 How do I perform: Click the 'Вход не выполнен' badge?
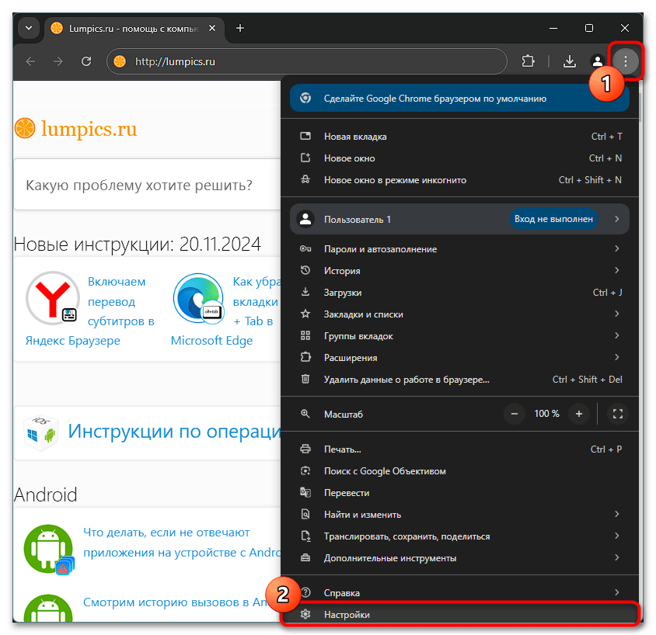(x=553, y=219)
